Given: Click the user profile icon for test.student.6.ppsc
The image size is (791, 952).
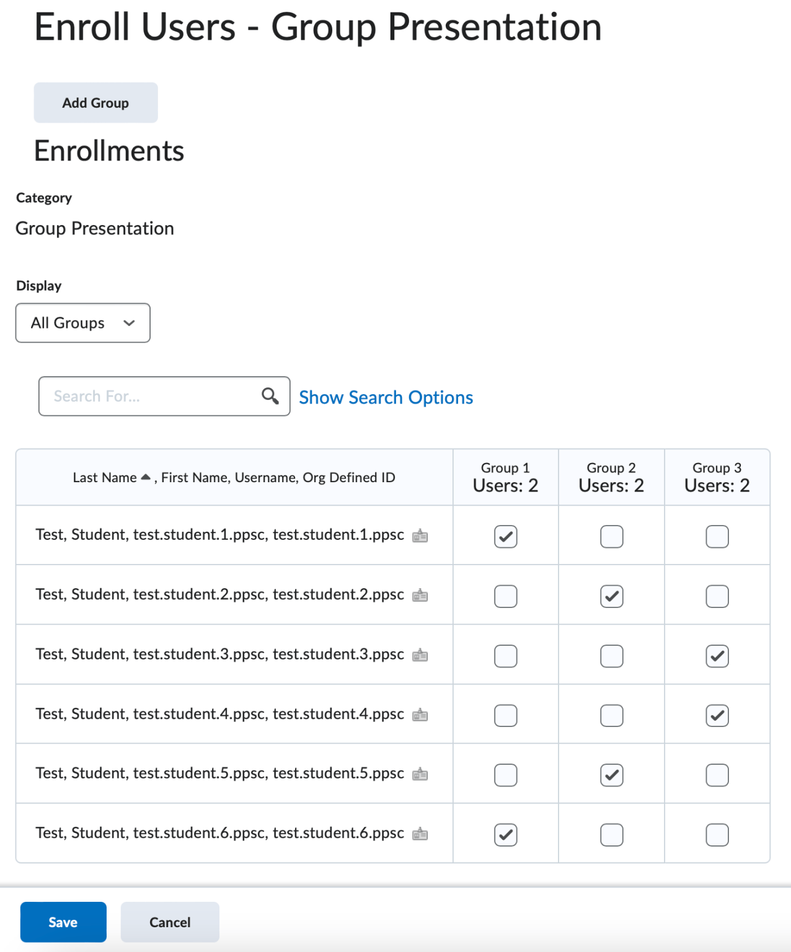Looking at the screenshot, I should [x=420, y=834].
